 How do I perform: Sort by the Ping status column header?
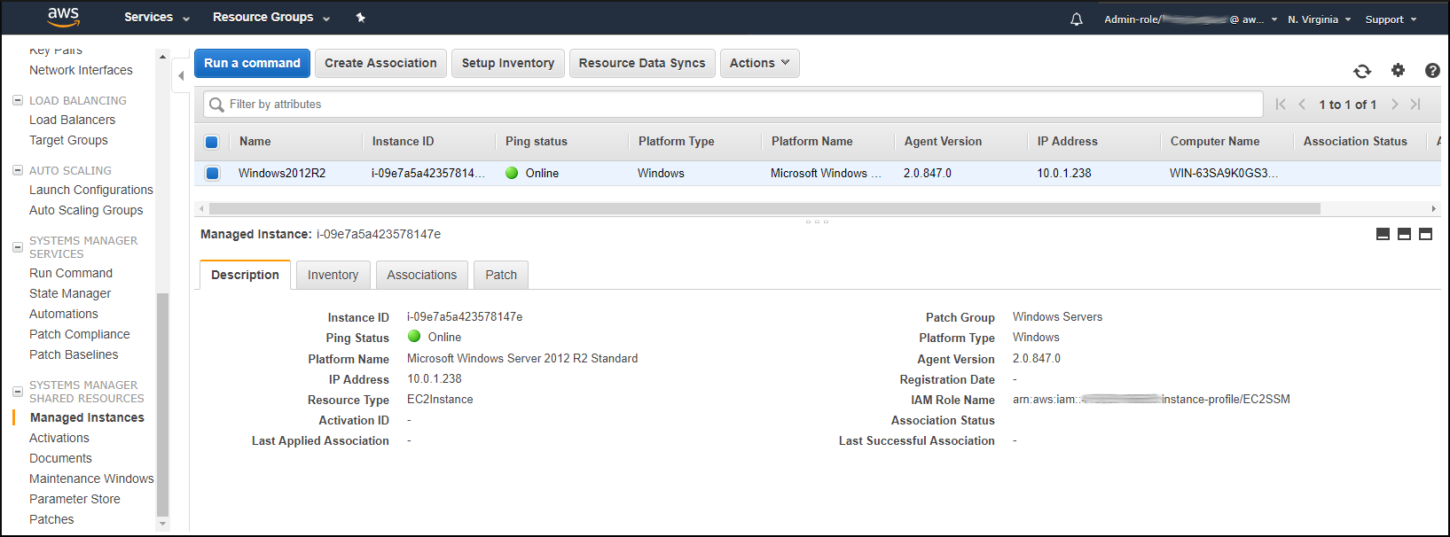point(537,142)
